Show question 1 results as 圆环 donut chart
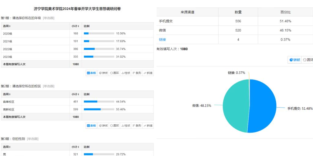 pyautogui.click(x=115, y=73)
